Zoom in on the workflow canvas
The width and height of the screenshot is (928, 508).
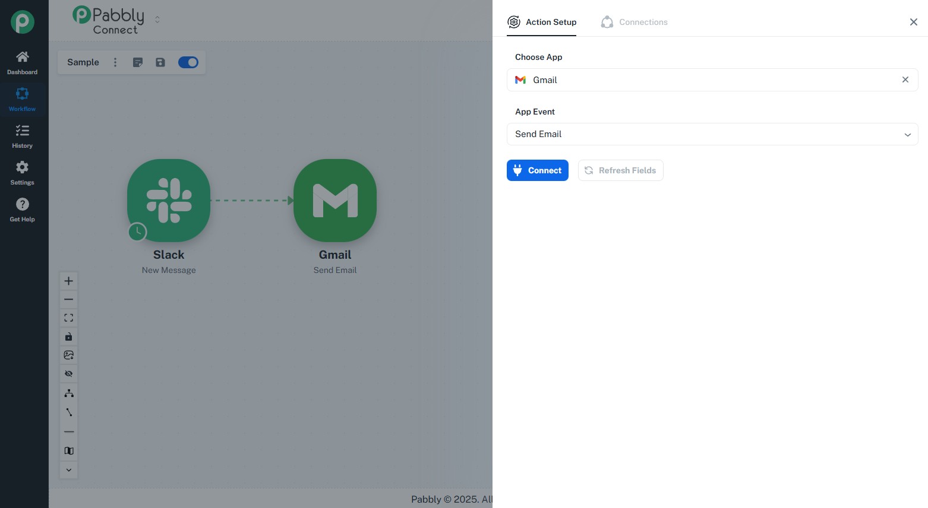tap(68, 281)
